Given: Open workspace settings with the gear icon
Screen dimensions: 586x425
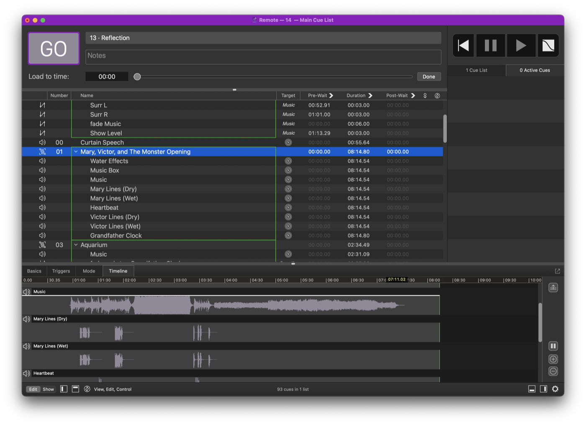Looking at the screenshot, I should click(x=555, y=389).
